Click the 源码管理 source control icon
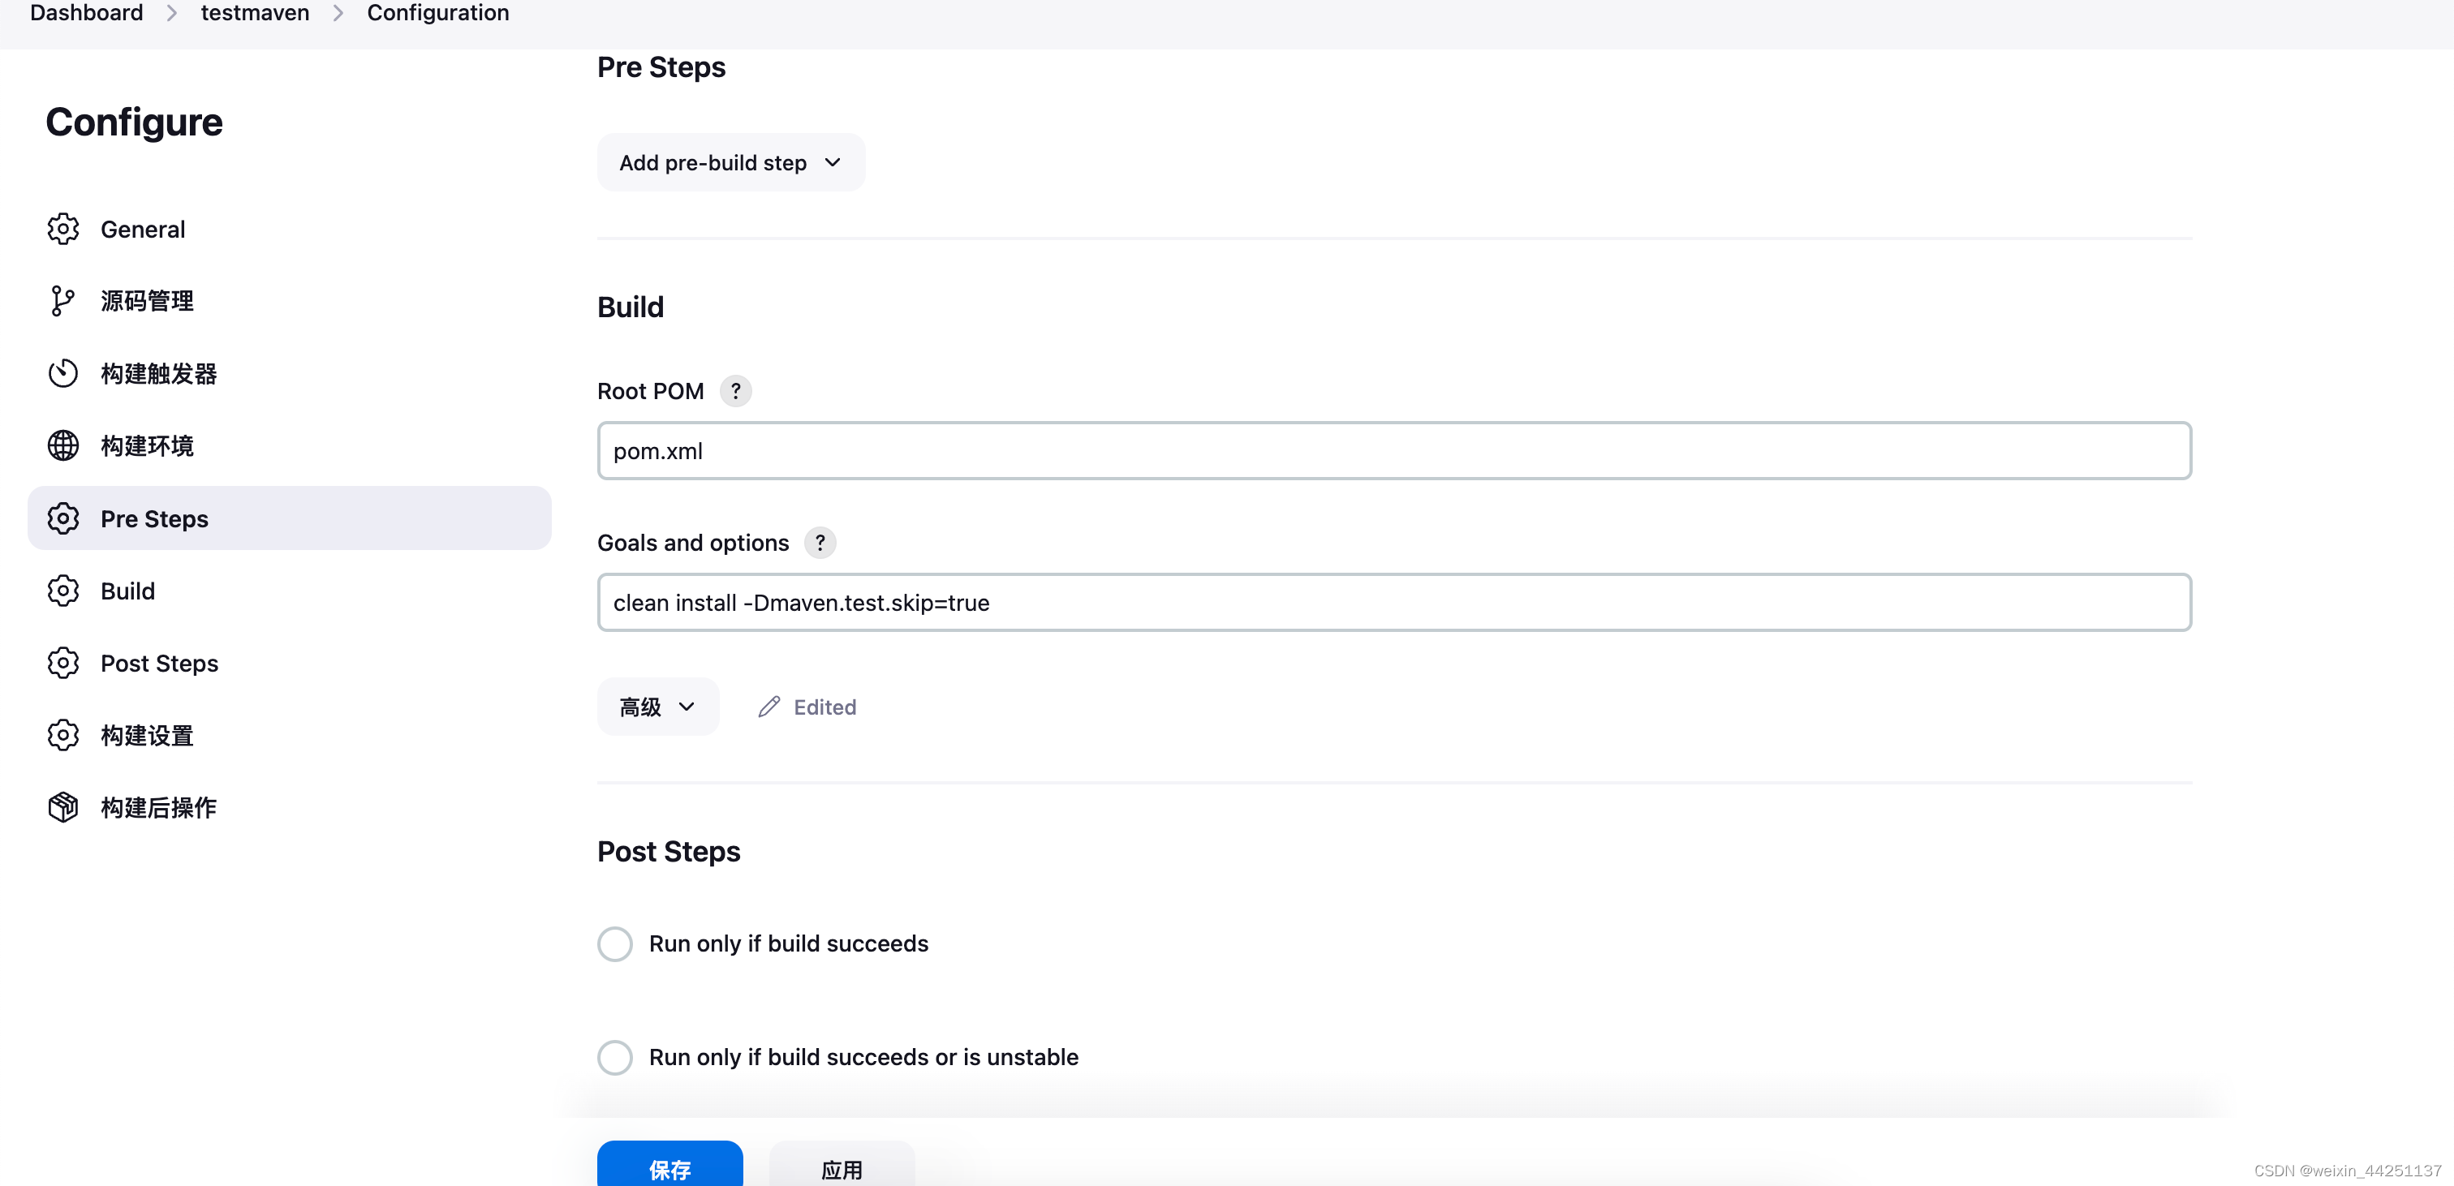This screenshot has height=1186, width=2454. tap(61, 300)
